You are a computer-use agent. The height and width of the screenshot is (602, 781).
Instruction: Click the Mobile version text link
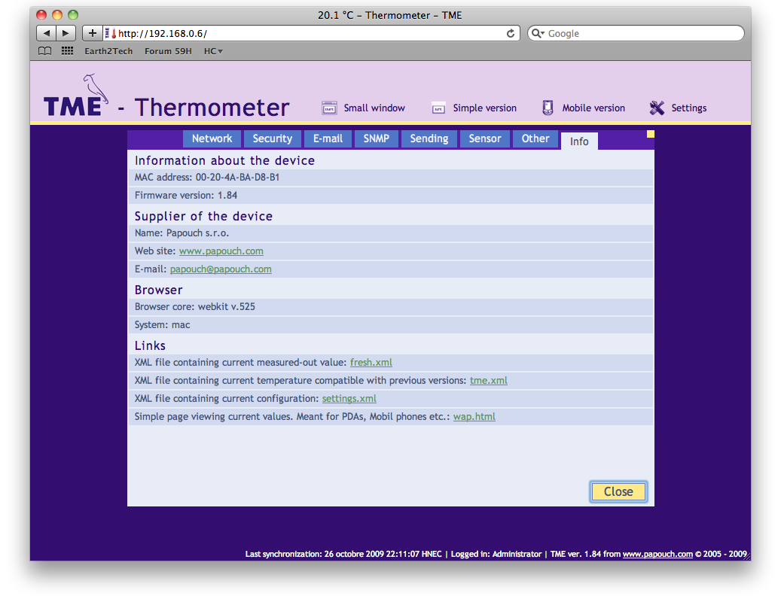click(593, 108)
